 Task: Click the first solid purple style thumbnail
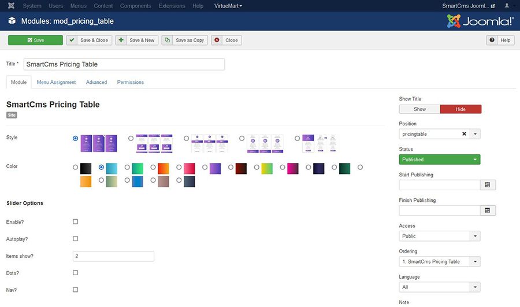pos(99,143)
